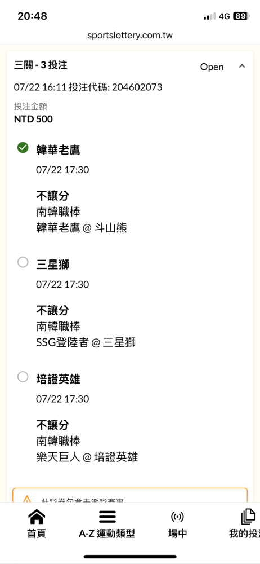Screen dimensions: 260x564
Task: Select the empty circle next to 培證英雄
Action: point(23,377)
